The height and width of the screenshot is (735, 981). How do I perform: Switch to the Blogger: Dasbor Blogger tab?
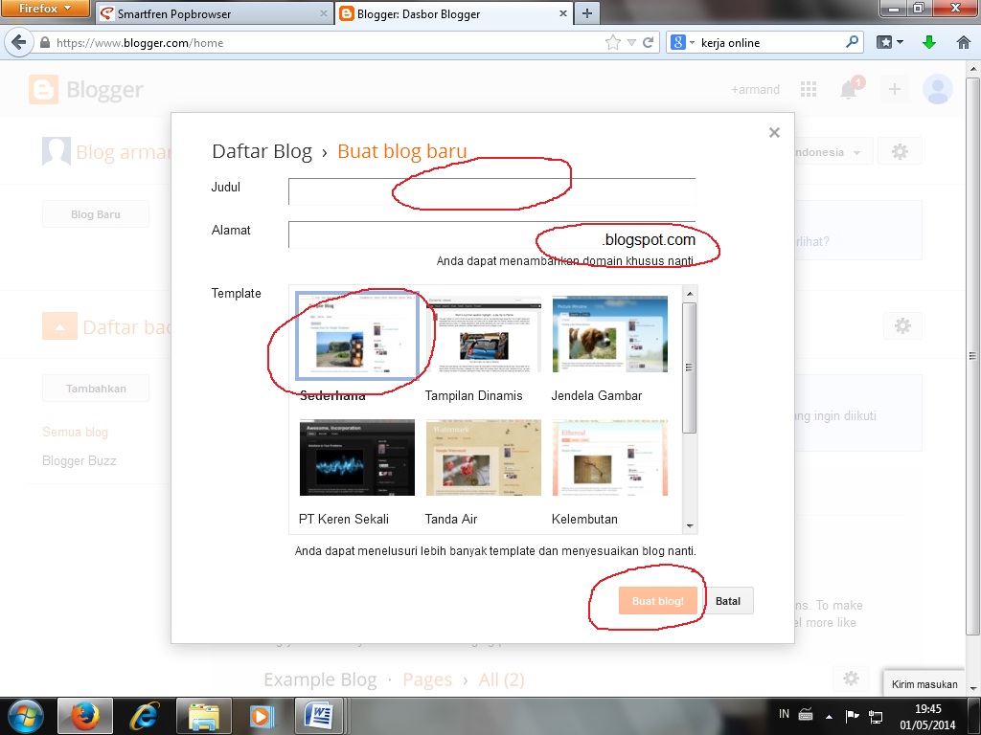click(x=453, y=13)
